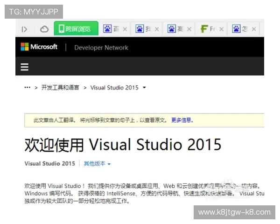
Task: Open the 其他版本 version dropdown
Action: [97, 164]
